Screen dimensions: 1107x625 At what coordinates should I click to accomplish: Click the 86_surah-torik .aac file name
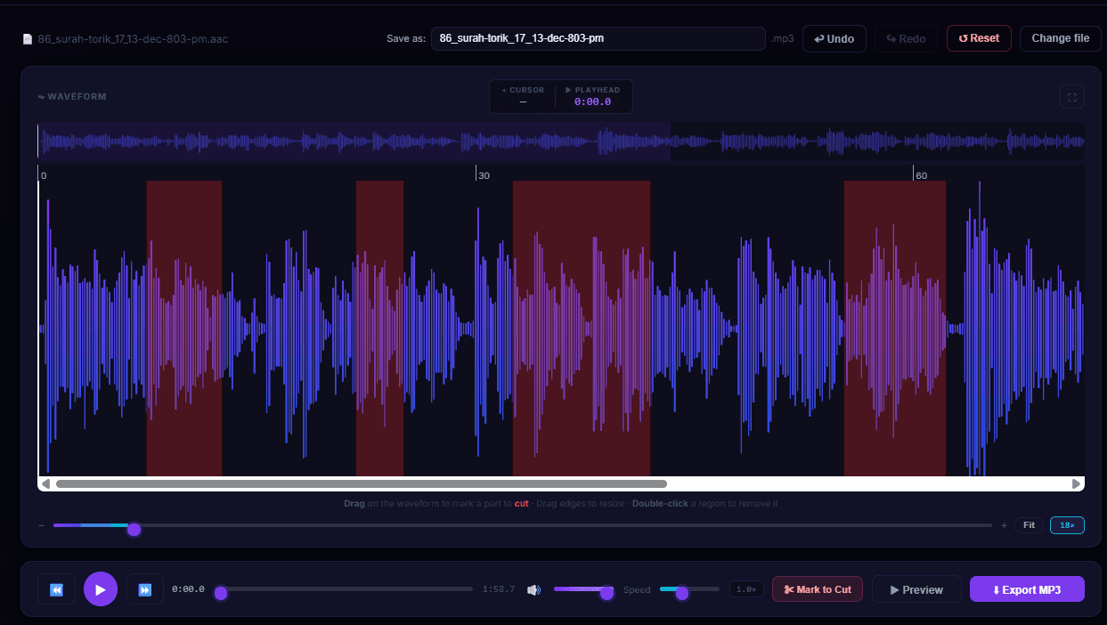133,39
